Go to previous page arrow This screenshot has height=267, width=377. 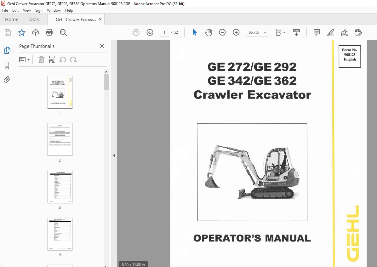click(x=136, y=32)
